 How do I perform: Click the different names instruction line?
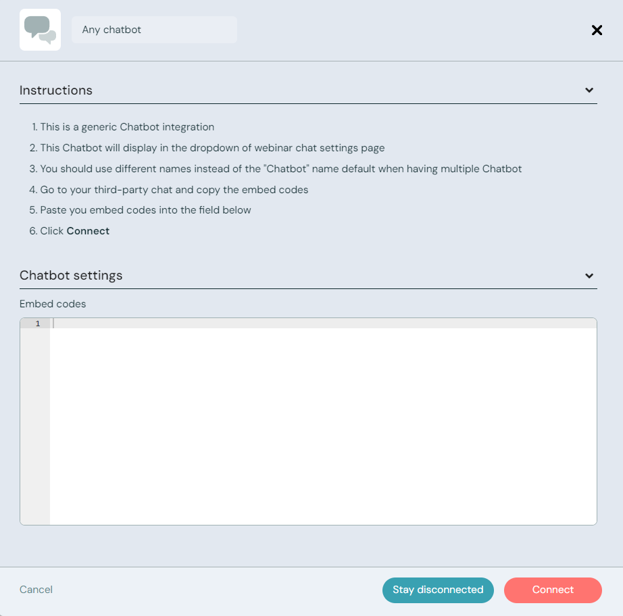(x=280, y=169)
